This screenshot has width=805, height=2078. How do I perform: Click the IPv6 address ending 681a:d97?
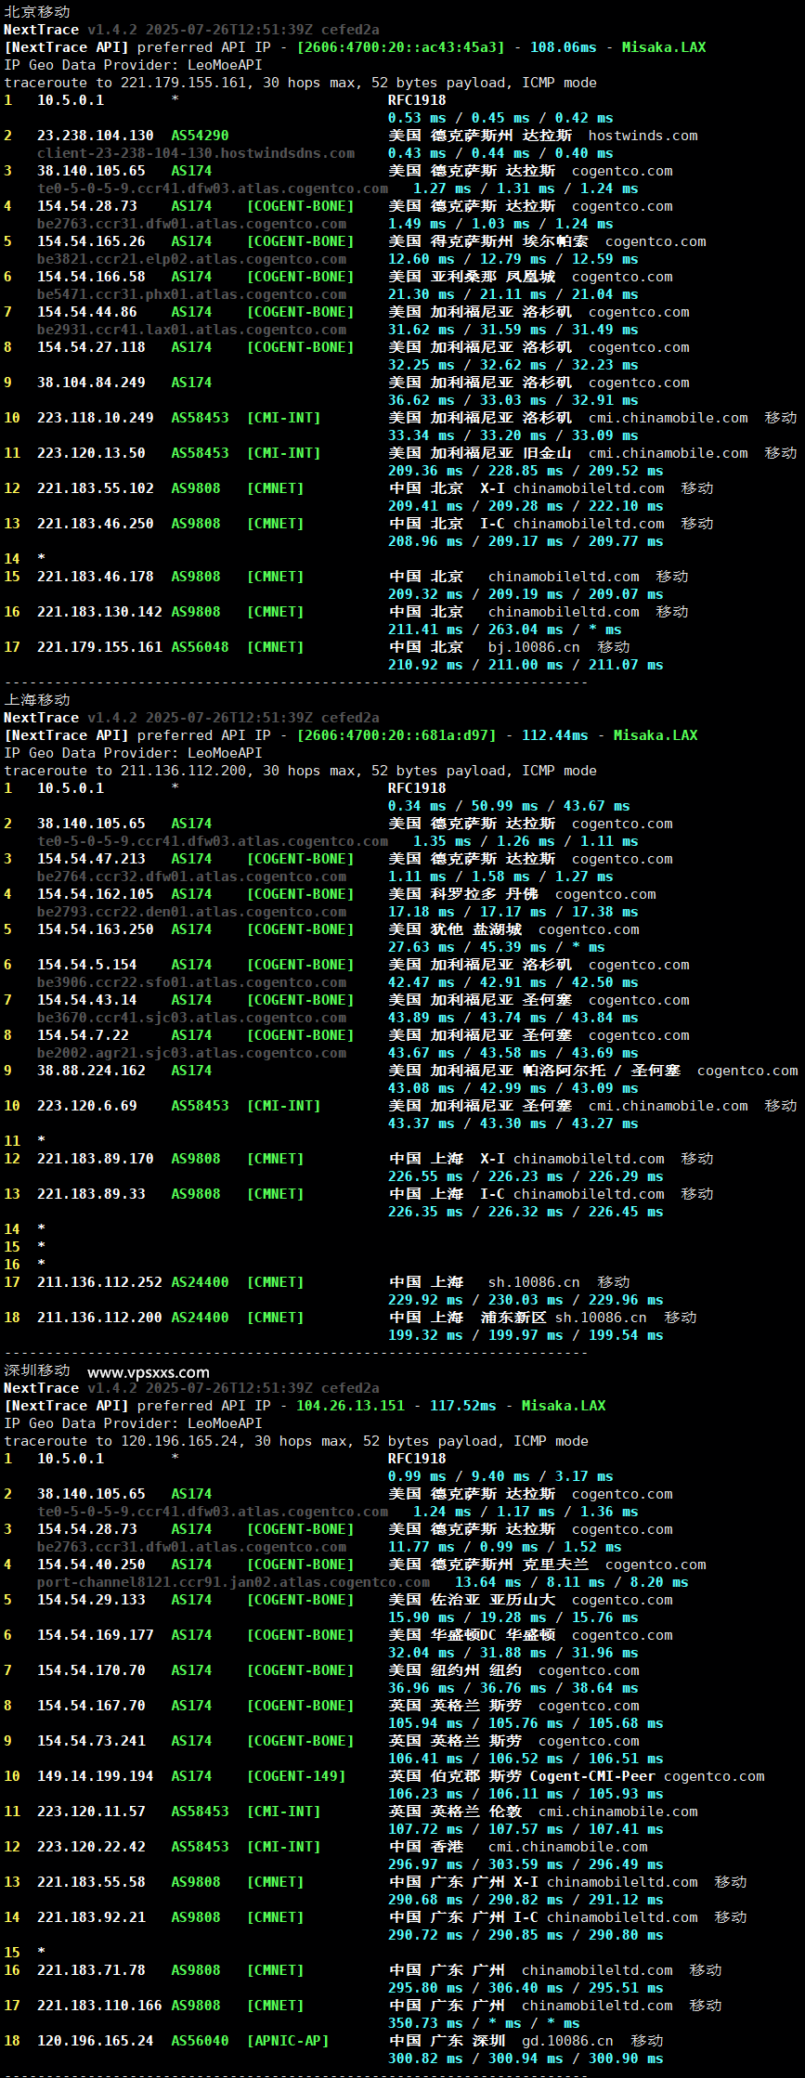point(396,735)
